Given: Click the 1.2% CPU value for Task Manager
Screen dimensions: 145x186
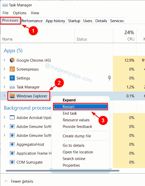Looking at the screenshot, I should point(130,87).
